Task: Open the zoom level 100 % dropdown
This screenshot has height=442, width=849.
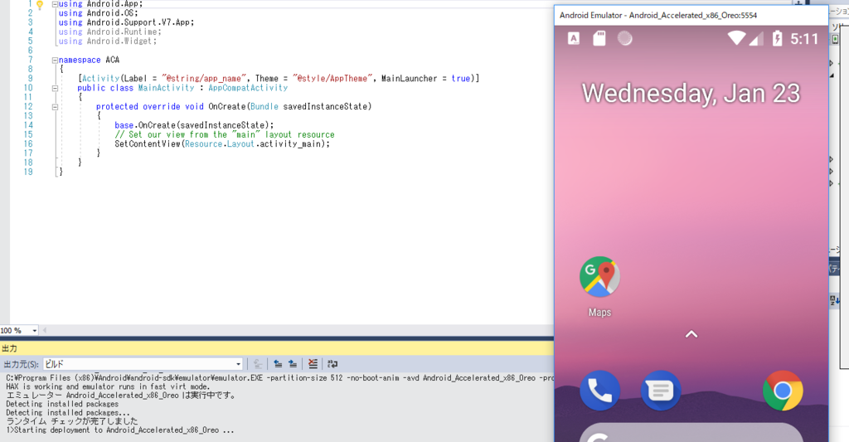Action: pyautogui.click(x=19, y=330)
